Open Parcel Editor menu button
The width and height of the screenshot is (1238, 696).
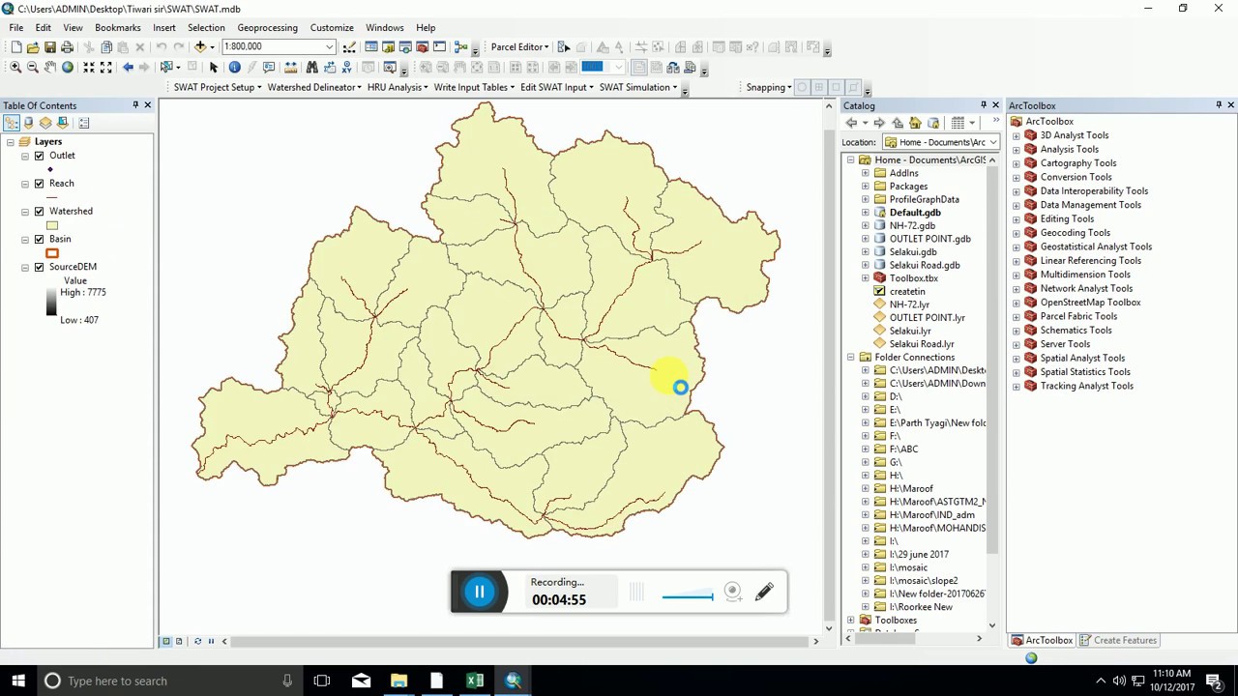520,46
